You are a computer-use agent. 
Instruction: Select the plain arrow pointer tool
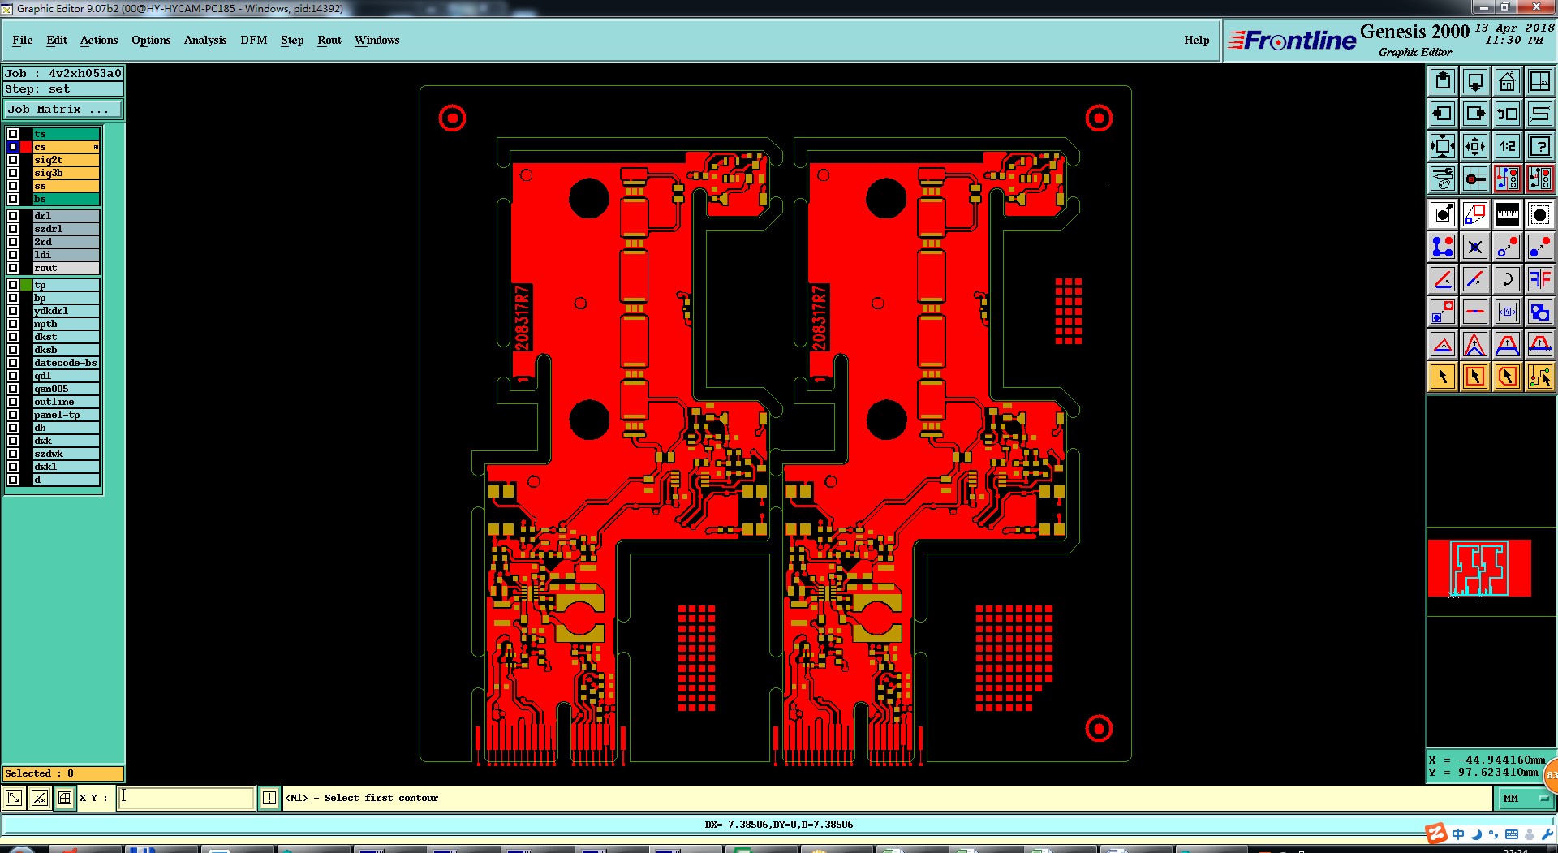1443,377
